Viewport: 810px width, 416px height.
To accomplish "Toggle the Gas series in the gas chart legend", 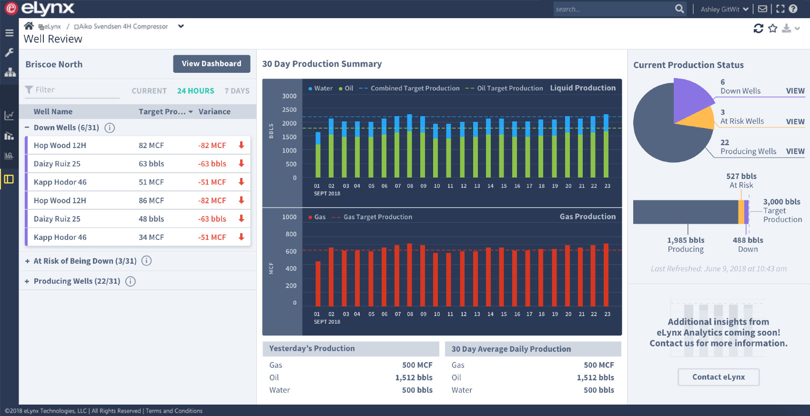I will click(317, 217).
